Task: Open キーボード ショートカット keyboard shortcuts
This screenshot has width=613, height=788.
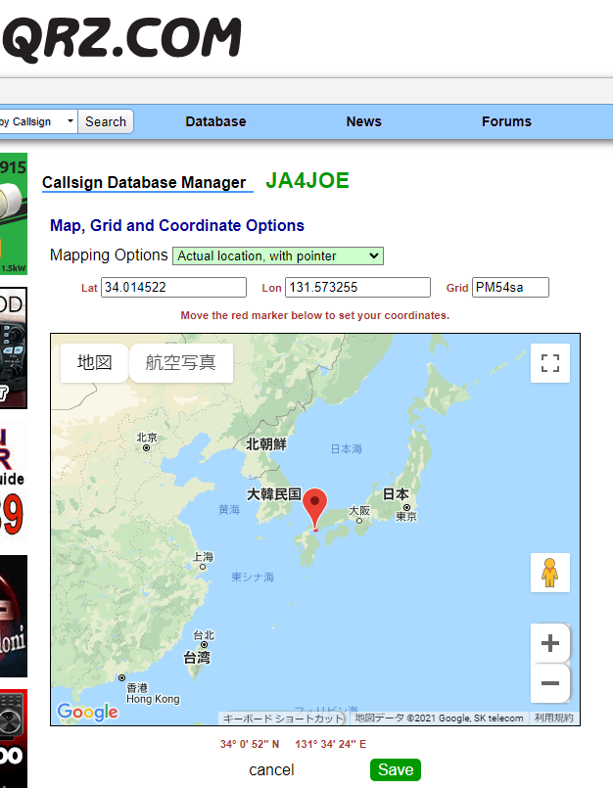Action: 283,718
